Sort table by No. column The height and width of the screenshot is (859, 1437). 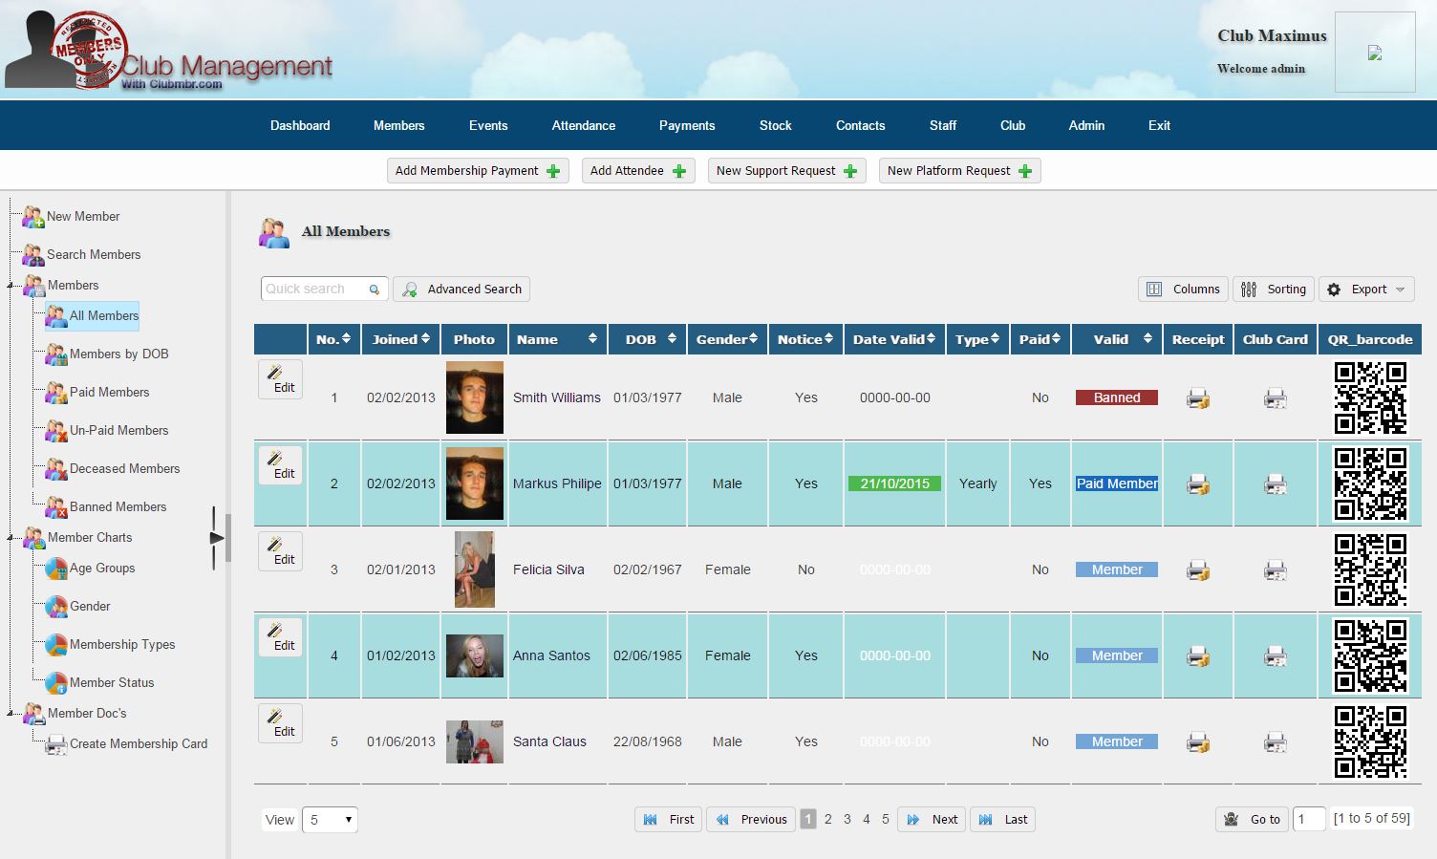click(333, 339)
